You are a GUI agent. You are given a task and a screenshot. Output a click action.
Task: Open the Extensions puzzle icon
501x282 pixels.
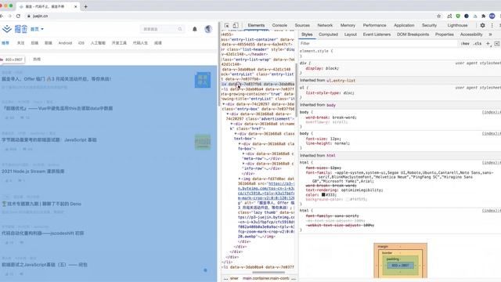(484, 16)
